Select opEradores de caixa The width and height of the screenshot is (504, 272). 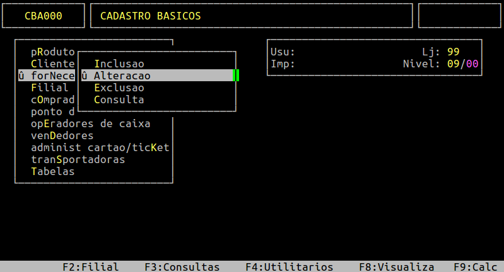tap(91, 123)
